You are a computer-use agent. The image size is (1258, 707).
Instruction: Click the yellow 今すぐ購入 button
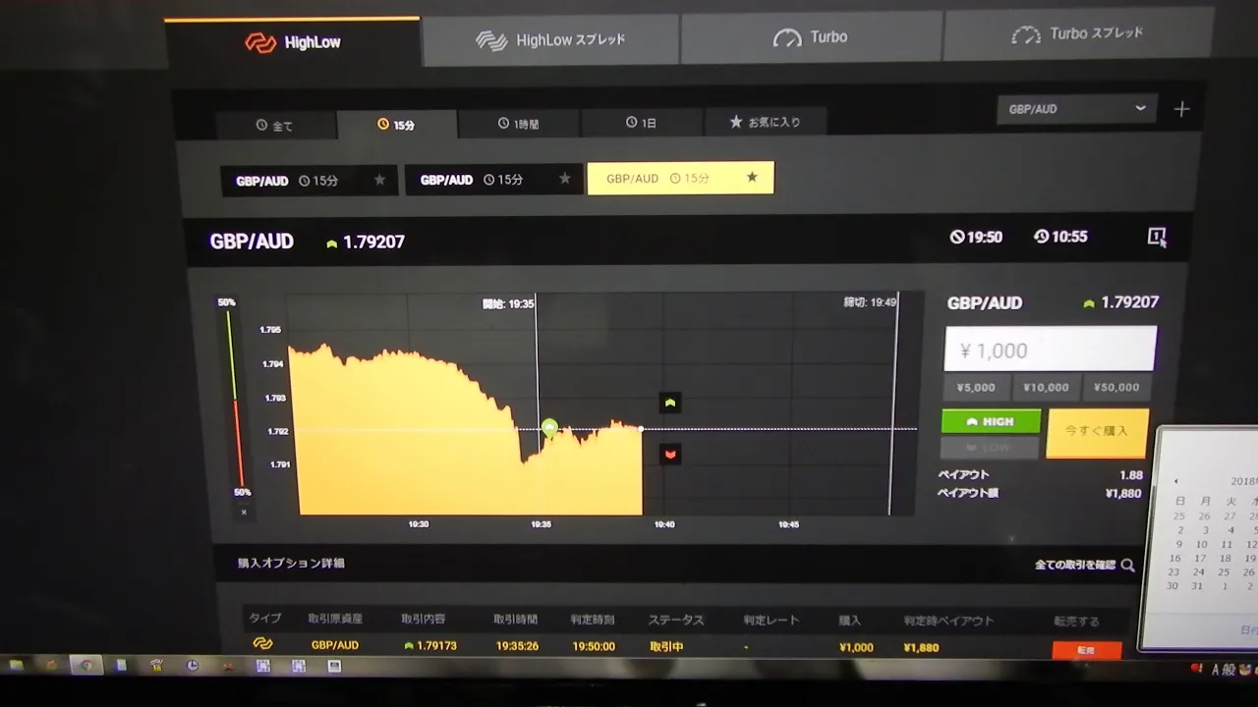coord(1097,432)
